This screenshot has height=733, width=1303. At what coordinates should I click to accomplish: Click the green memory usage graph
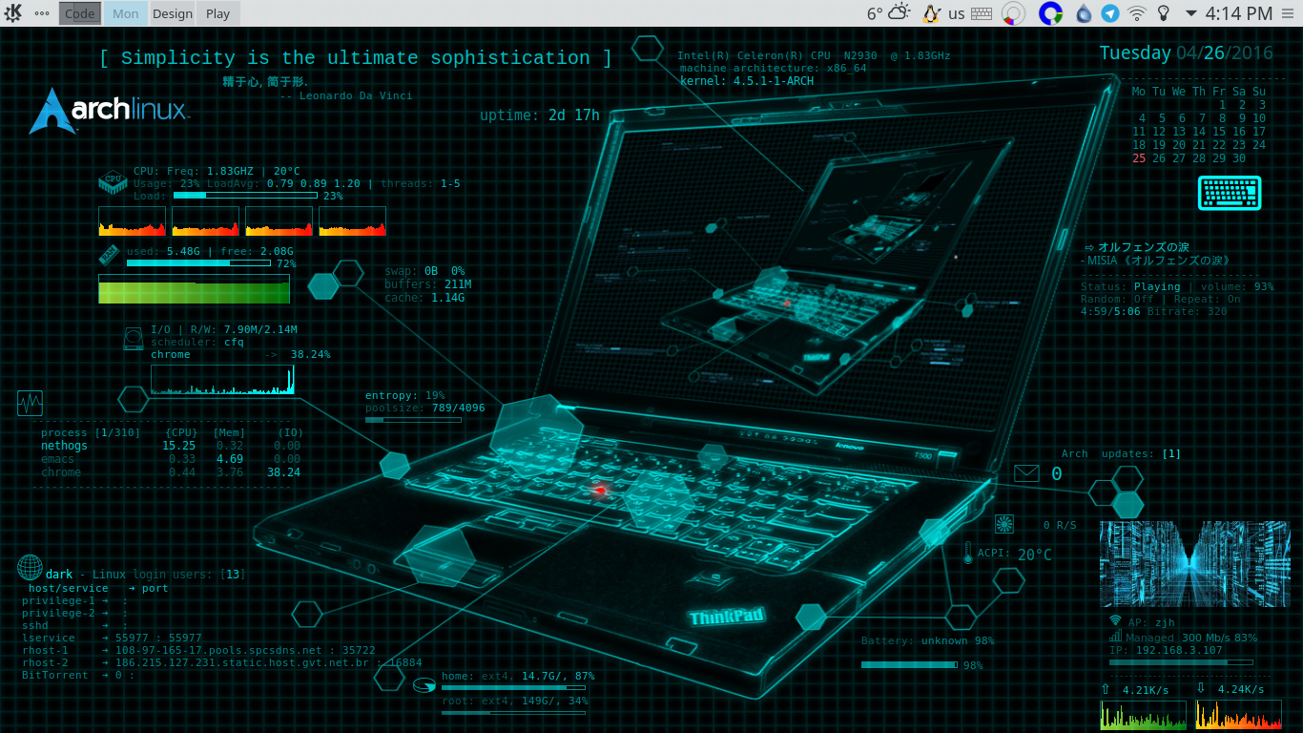194,289
